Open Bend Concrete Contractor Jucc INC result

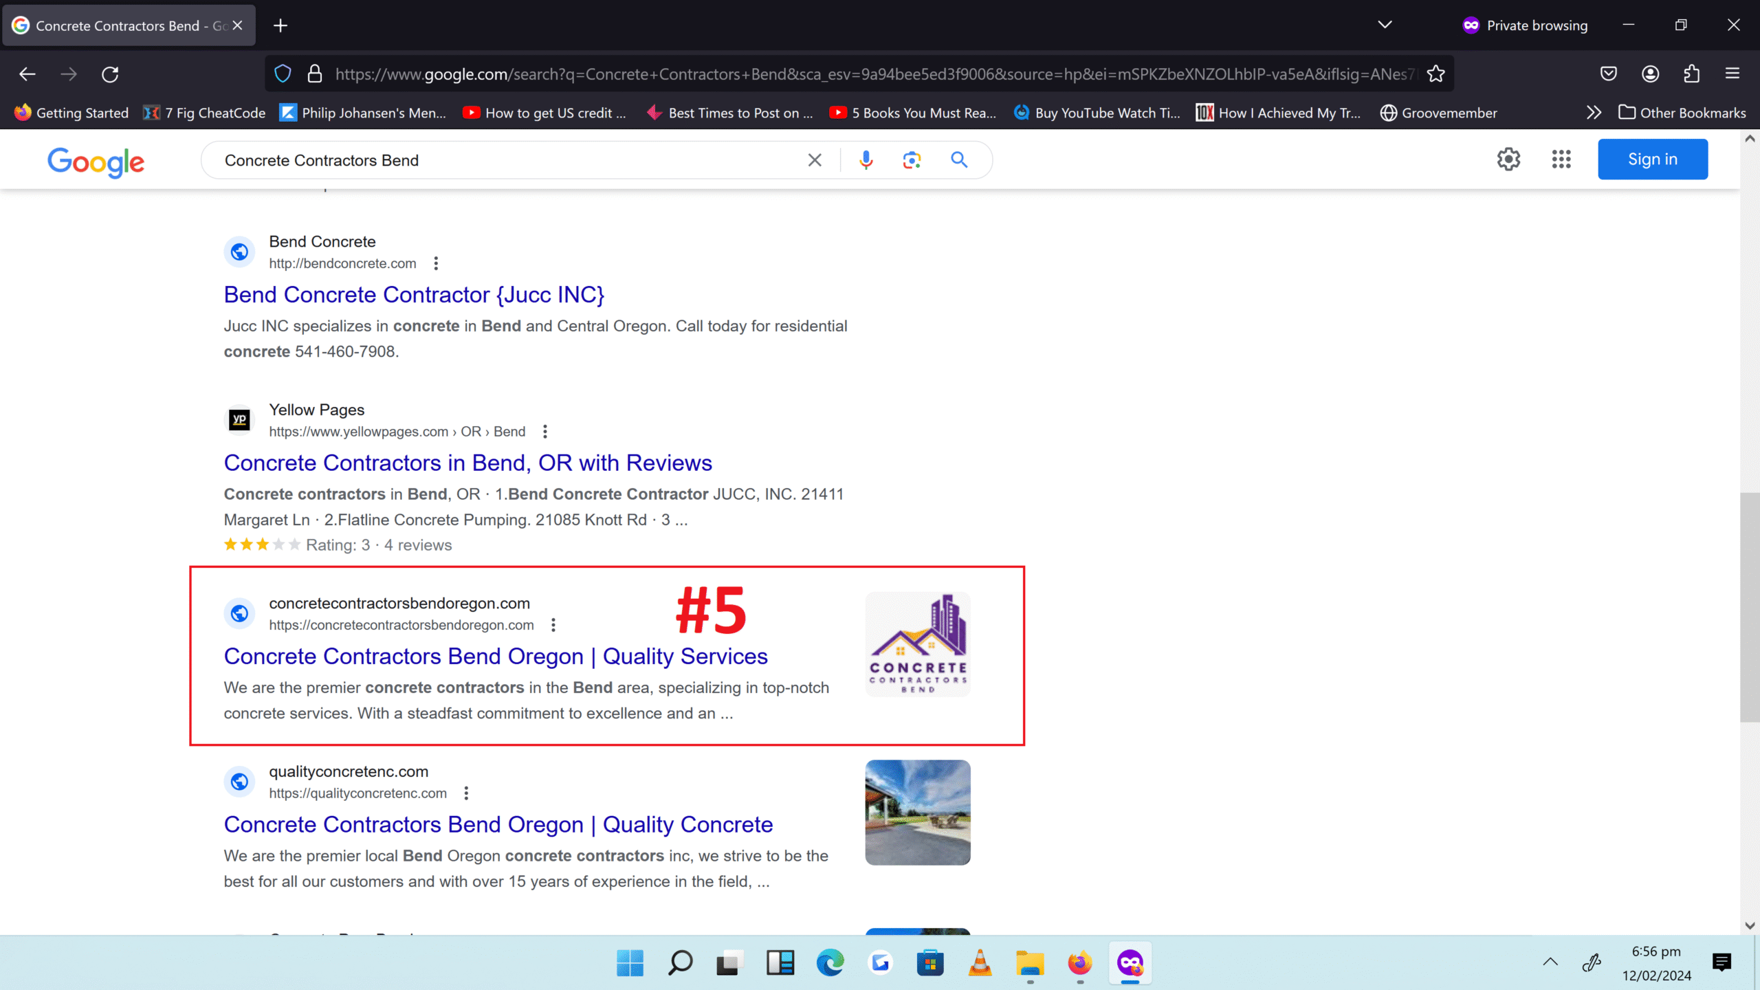click(414, 295)
